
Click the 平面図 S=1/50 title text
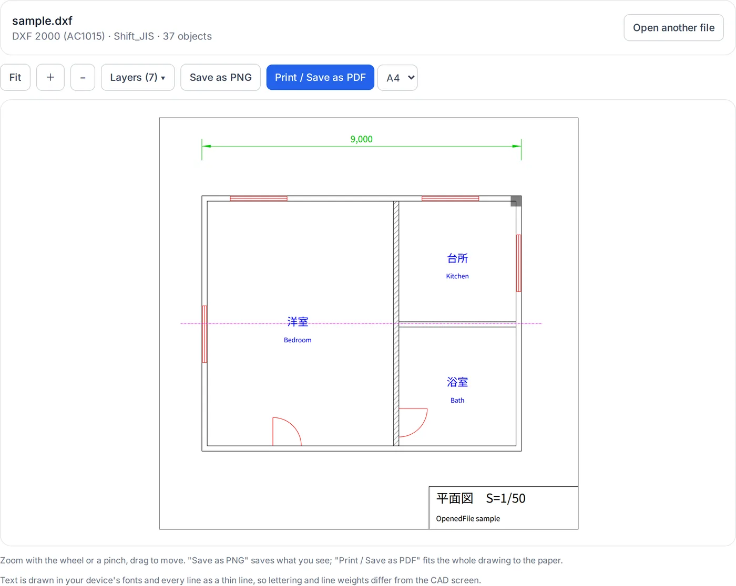coord(481,498)
